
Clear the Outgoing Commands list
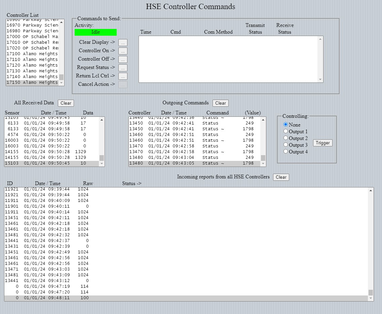220,103
